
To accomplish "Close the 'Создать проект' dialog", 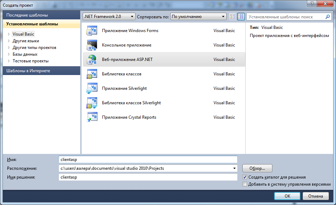I will click(x=325, y=4).
